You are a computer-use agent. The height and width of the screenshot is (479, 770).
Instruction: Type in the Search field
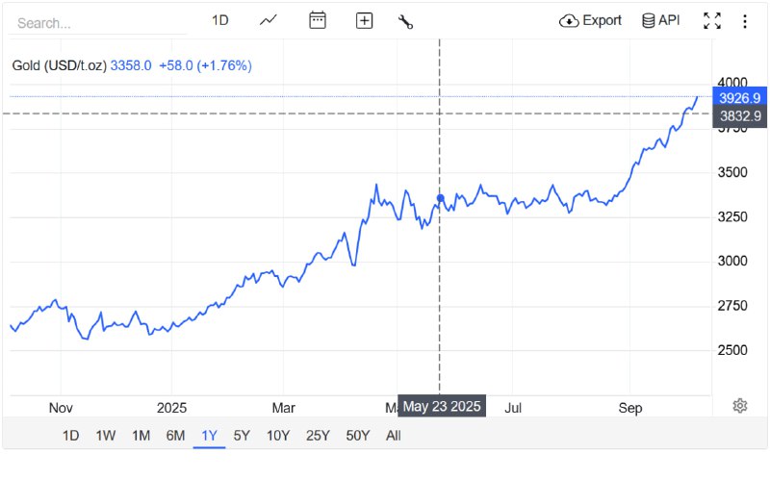[87, 22]
